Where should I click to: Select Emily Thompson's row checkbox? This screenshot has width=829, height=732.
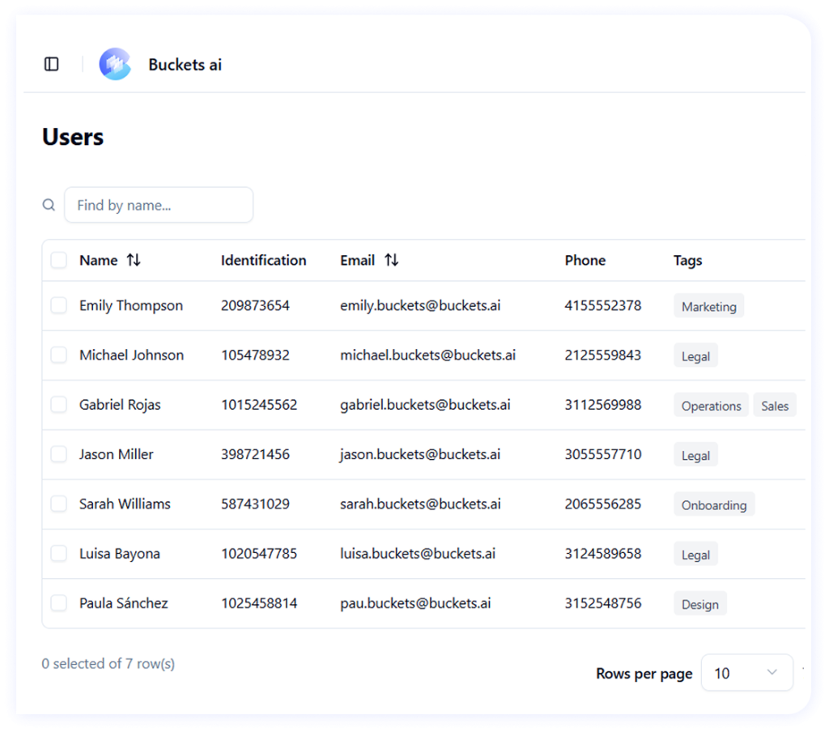click(59, 305)
